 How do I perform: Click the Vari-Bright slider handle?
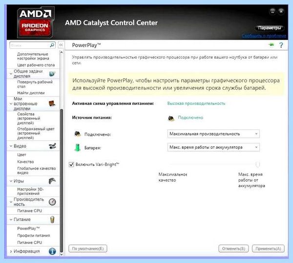tap(258, 164)
